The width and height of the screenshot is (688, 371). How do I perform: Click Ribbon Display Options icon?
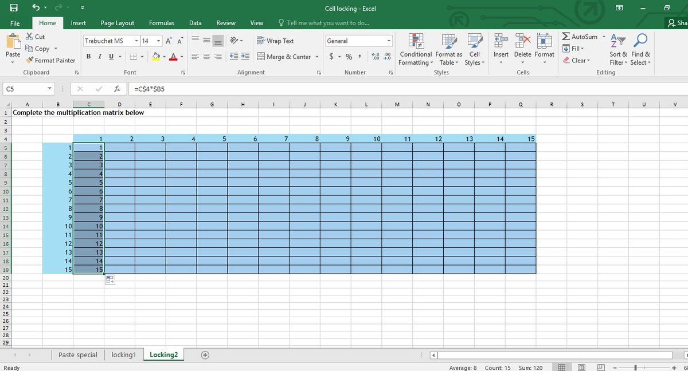click(x=619, y=7)
